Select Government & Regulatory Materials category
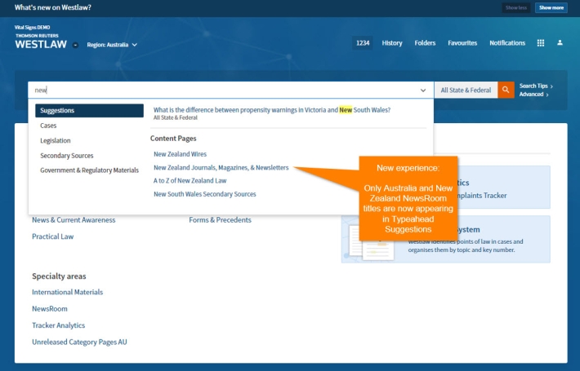 [90, 170]
